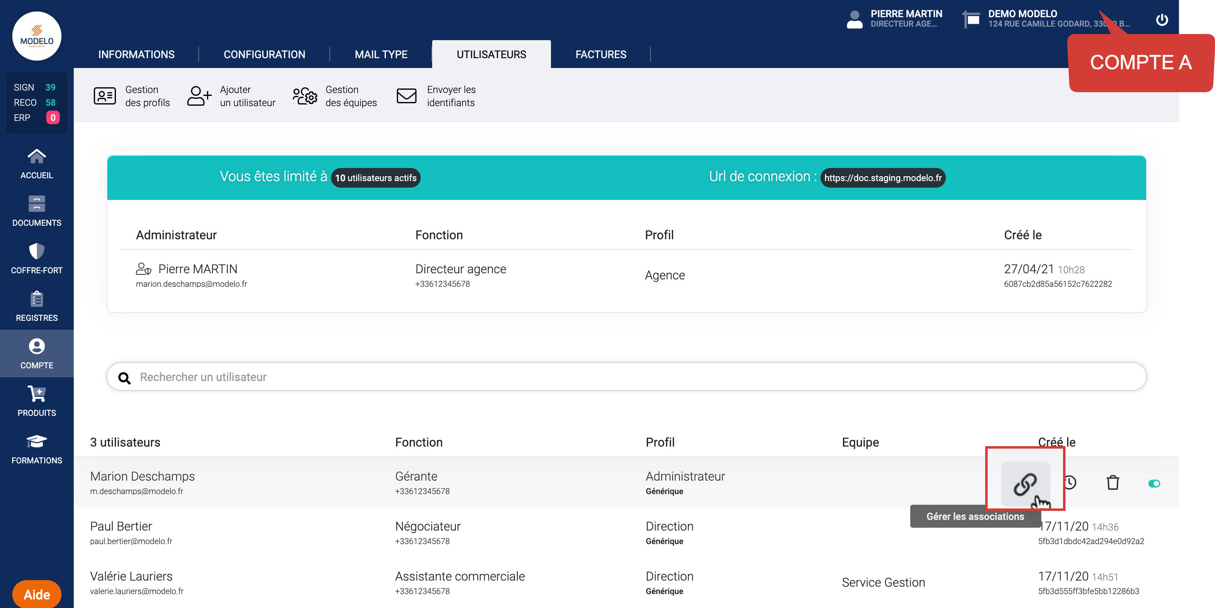Switch to the Factures tab
This screenshot has width=1215, height=608.
click(601, 54)
